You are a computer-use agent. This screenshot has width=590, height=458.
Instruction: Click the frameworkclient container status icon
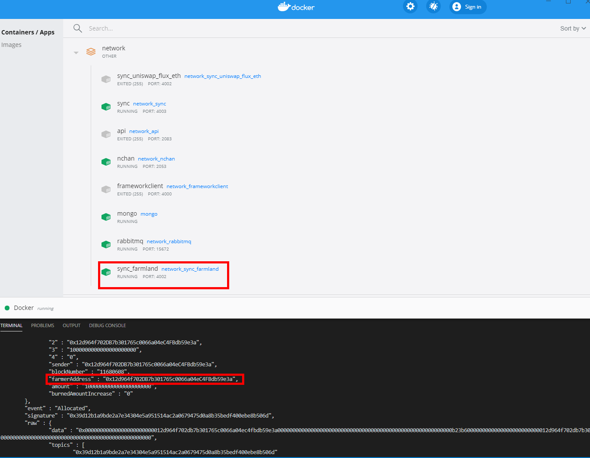click(x=106, y=189)
